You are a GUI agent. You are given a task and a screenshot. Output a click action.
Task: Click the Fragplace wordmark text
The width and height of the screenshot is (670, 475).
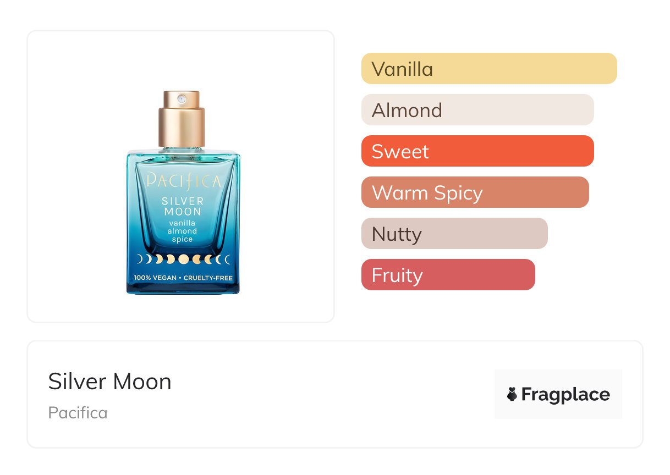click(x=565, y=395)
